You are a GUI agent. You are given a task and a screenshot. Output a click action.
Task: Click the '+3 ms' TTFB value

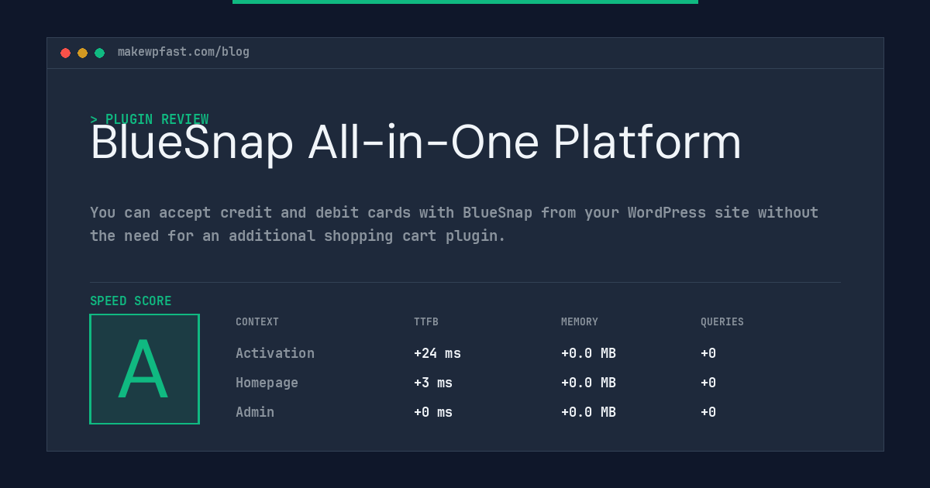click(x=433, y=383)
